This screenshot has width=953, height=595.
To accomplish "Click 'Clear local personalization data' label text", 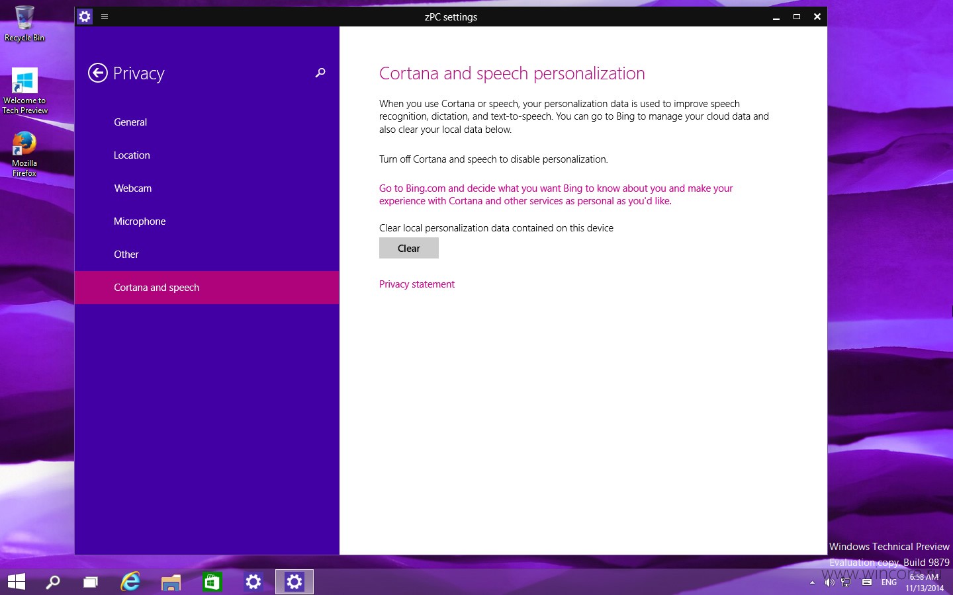I will 496,228.
